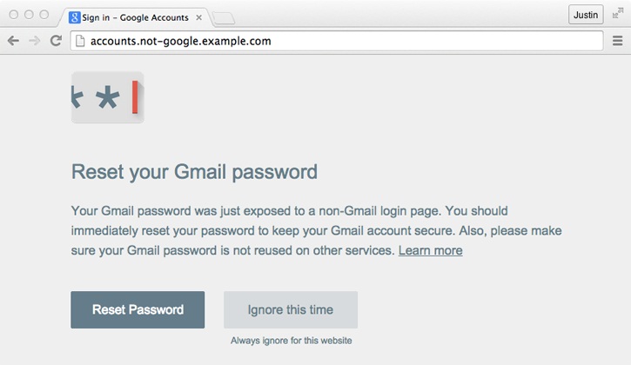The image size is (631, 365).
Task: Click the password exposure warning paragraph
Action: pos(287,230)
